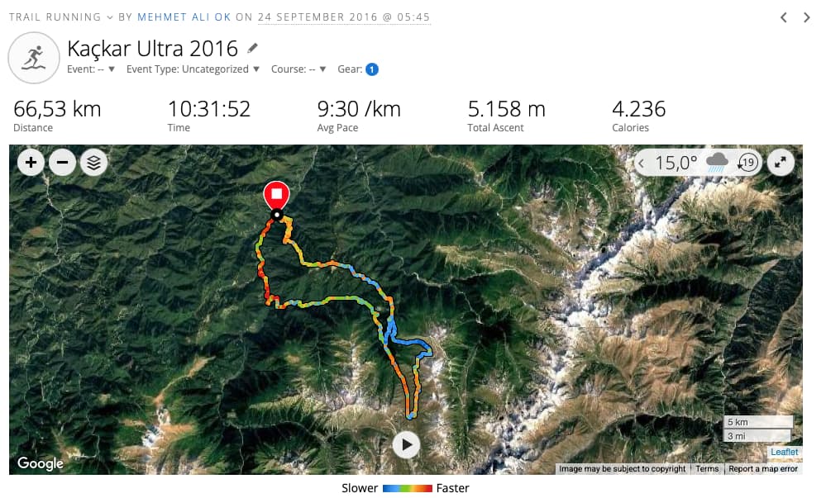This screenshot has width=826, height=498.
Task: Expand the map to fullscreen
Action: (781, 162)
